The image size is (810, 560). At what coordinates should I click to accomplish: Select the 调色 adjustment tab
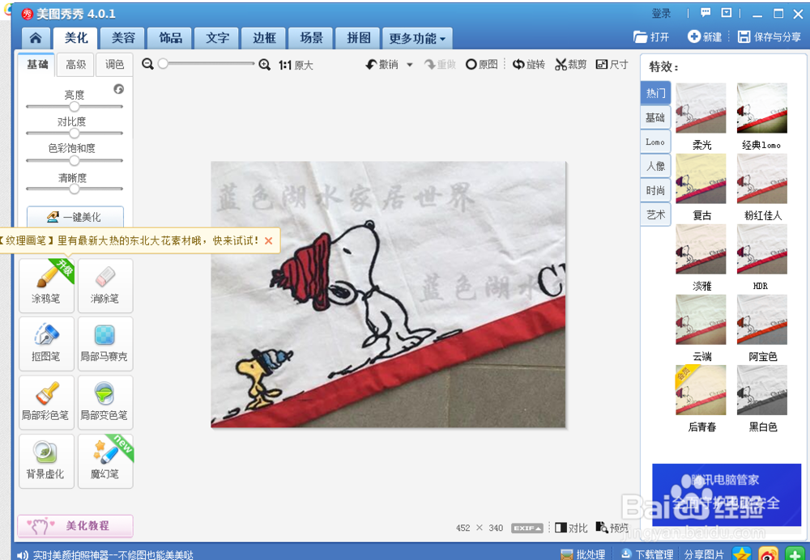[x=114, y=65]
